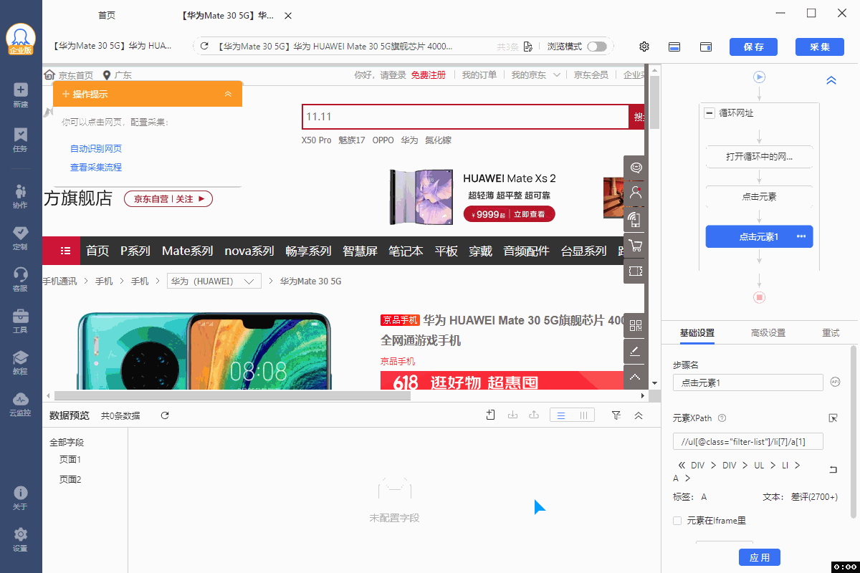Screen dimensions: 860x573
Task: Reload the page via address bar refresh icon
Action: pos(204,47)
